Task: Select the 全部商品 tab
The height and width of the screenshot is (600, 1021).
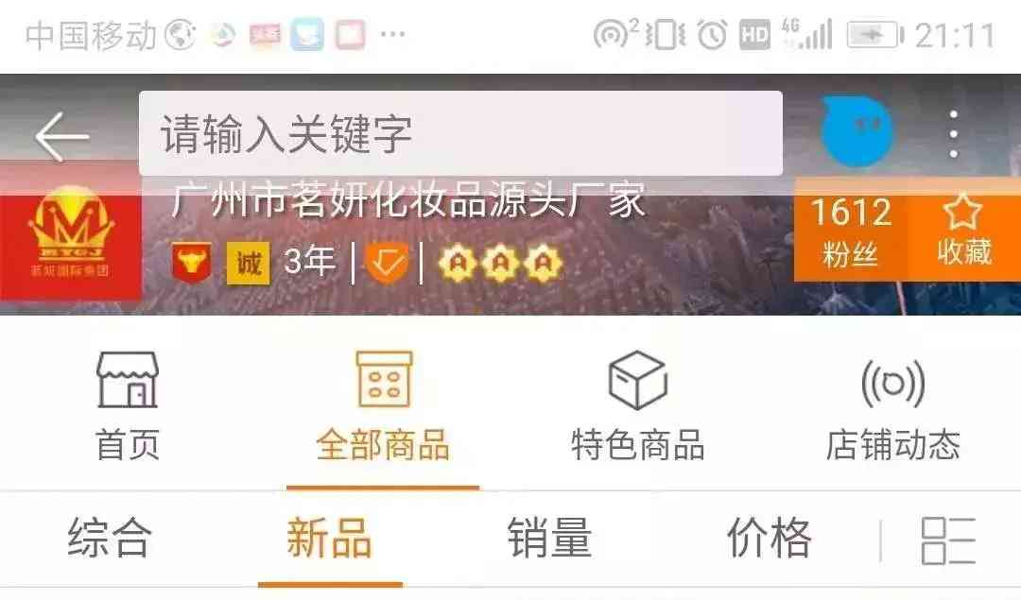Action: [383, 406]
